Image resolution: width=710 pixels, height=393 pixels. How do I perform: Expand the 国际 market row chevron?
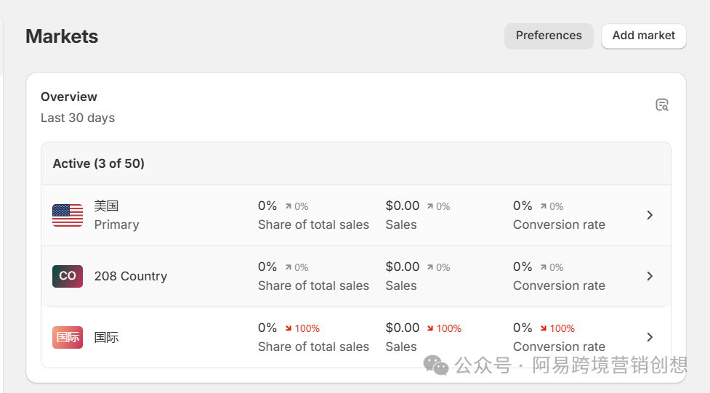point(650,337)
